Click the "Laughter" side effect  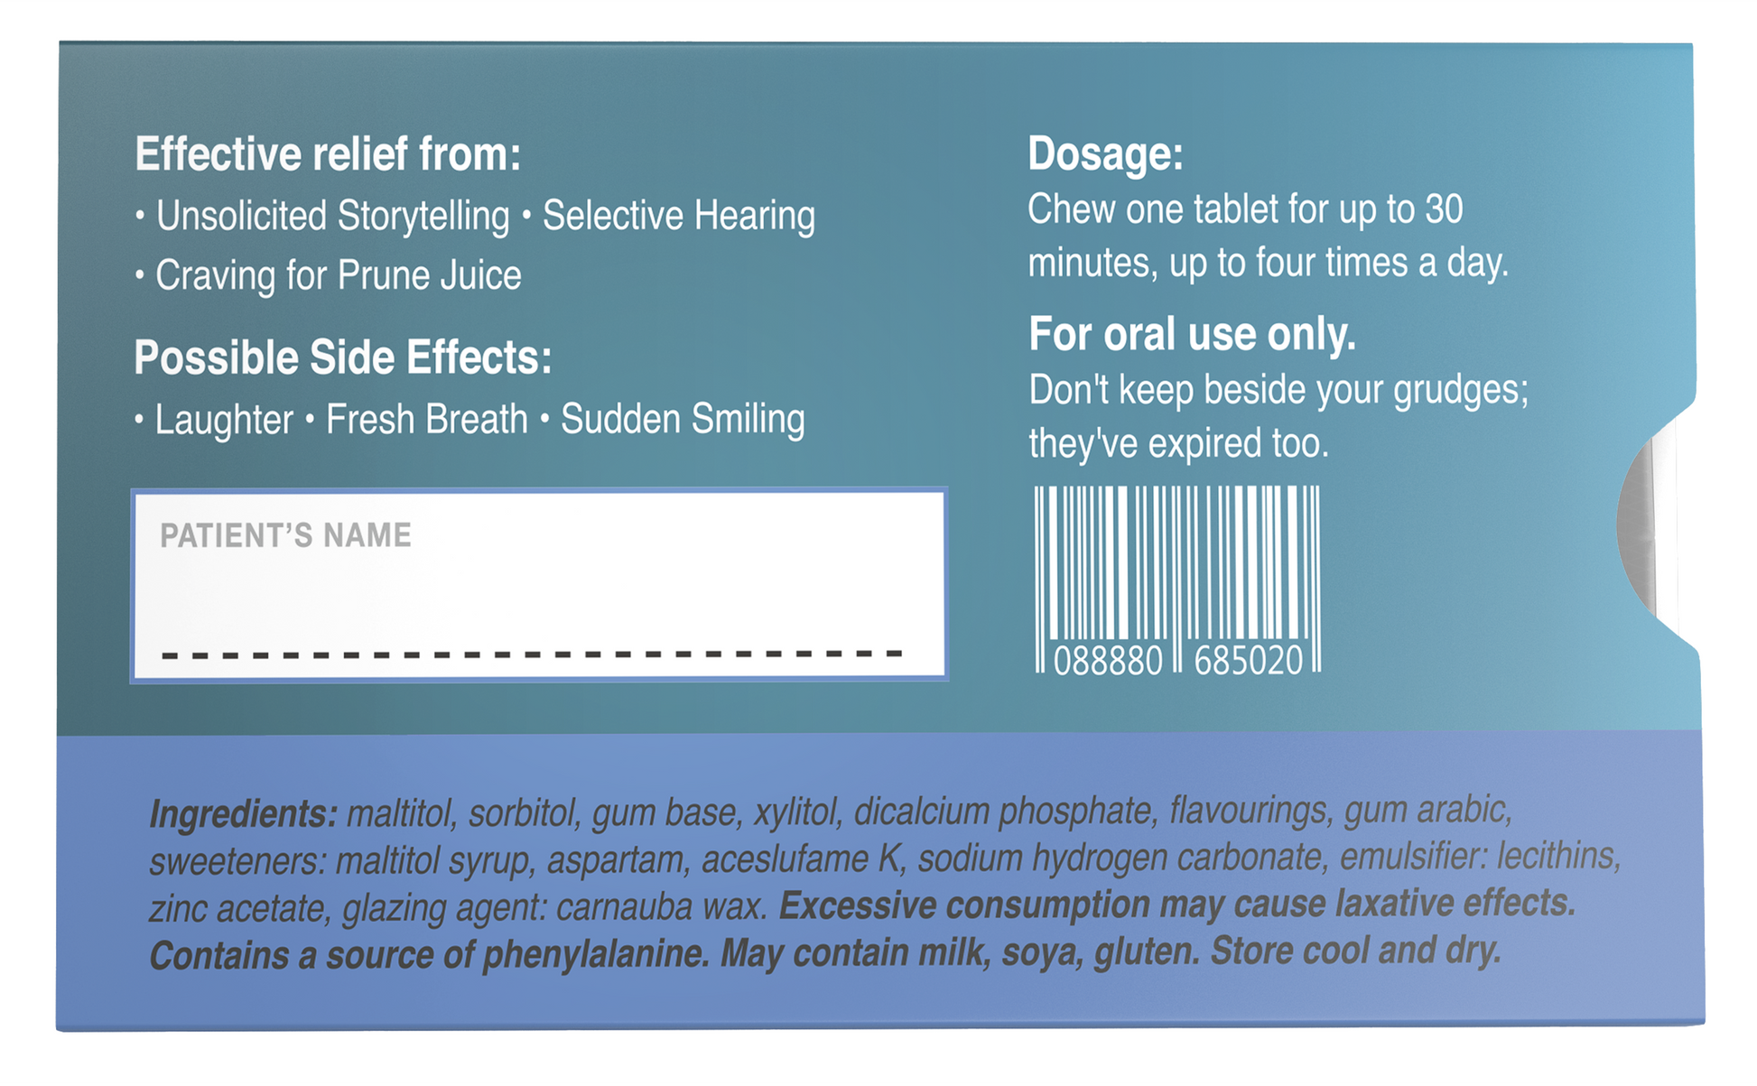[x=224, y=421]
